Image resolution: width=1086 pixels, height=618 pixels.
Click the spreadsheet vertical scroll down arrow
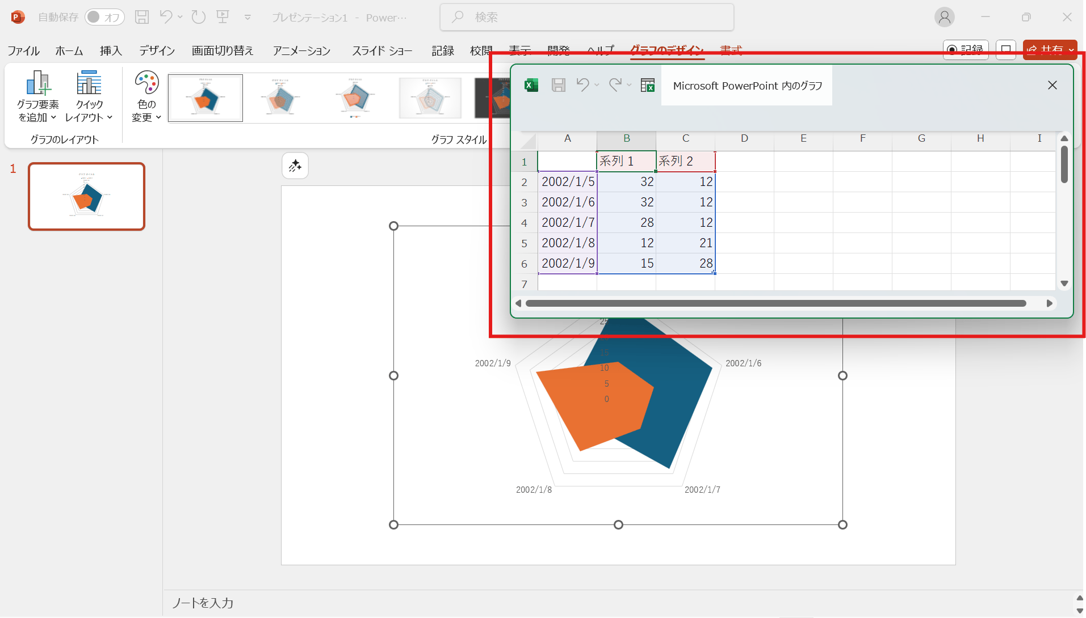pos(1064,283)
